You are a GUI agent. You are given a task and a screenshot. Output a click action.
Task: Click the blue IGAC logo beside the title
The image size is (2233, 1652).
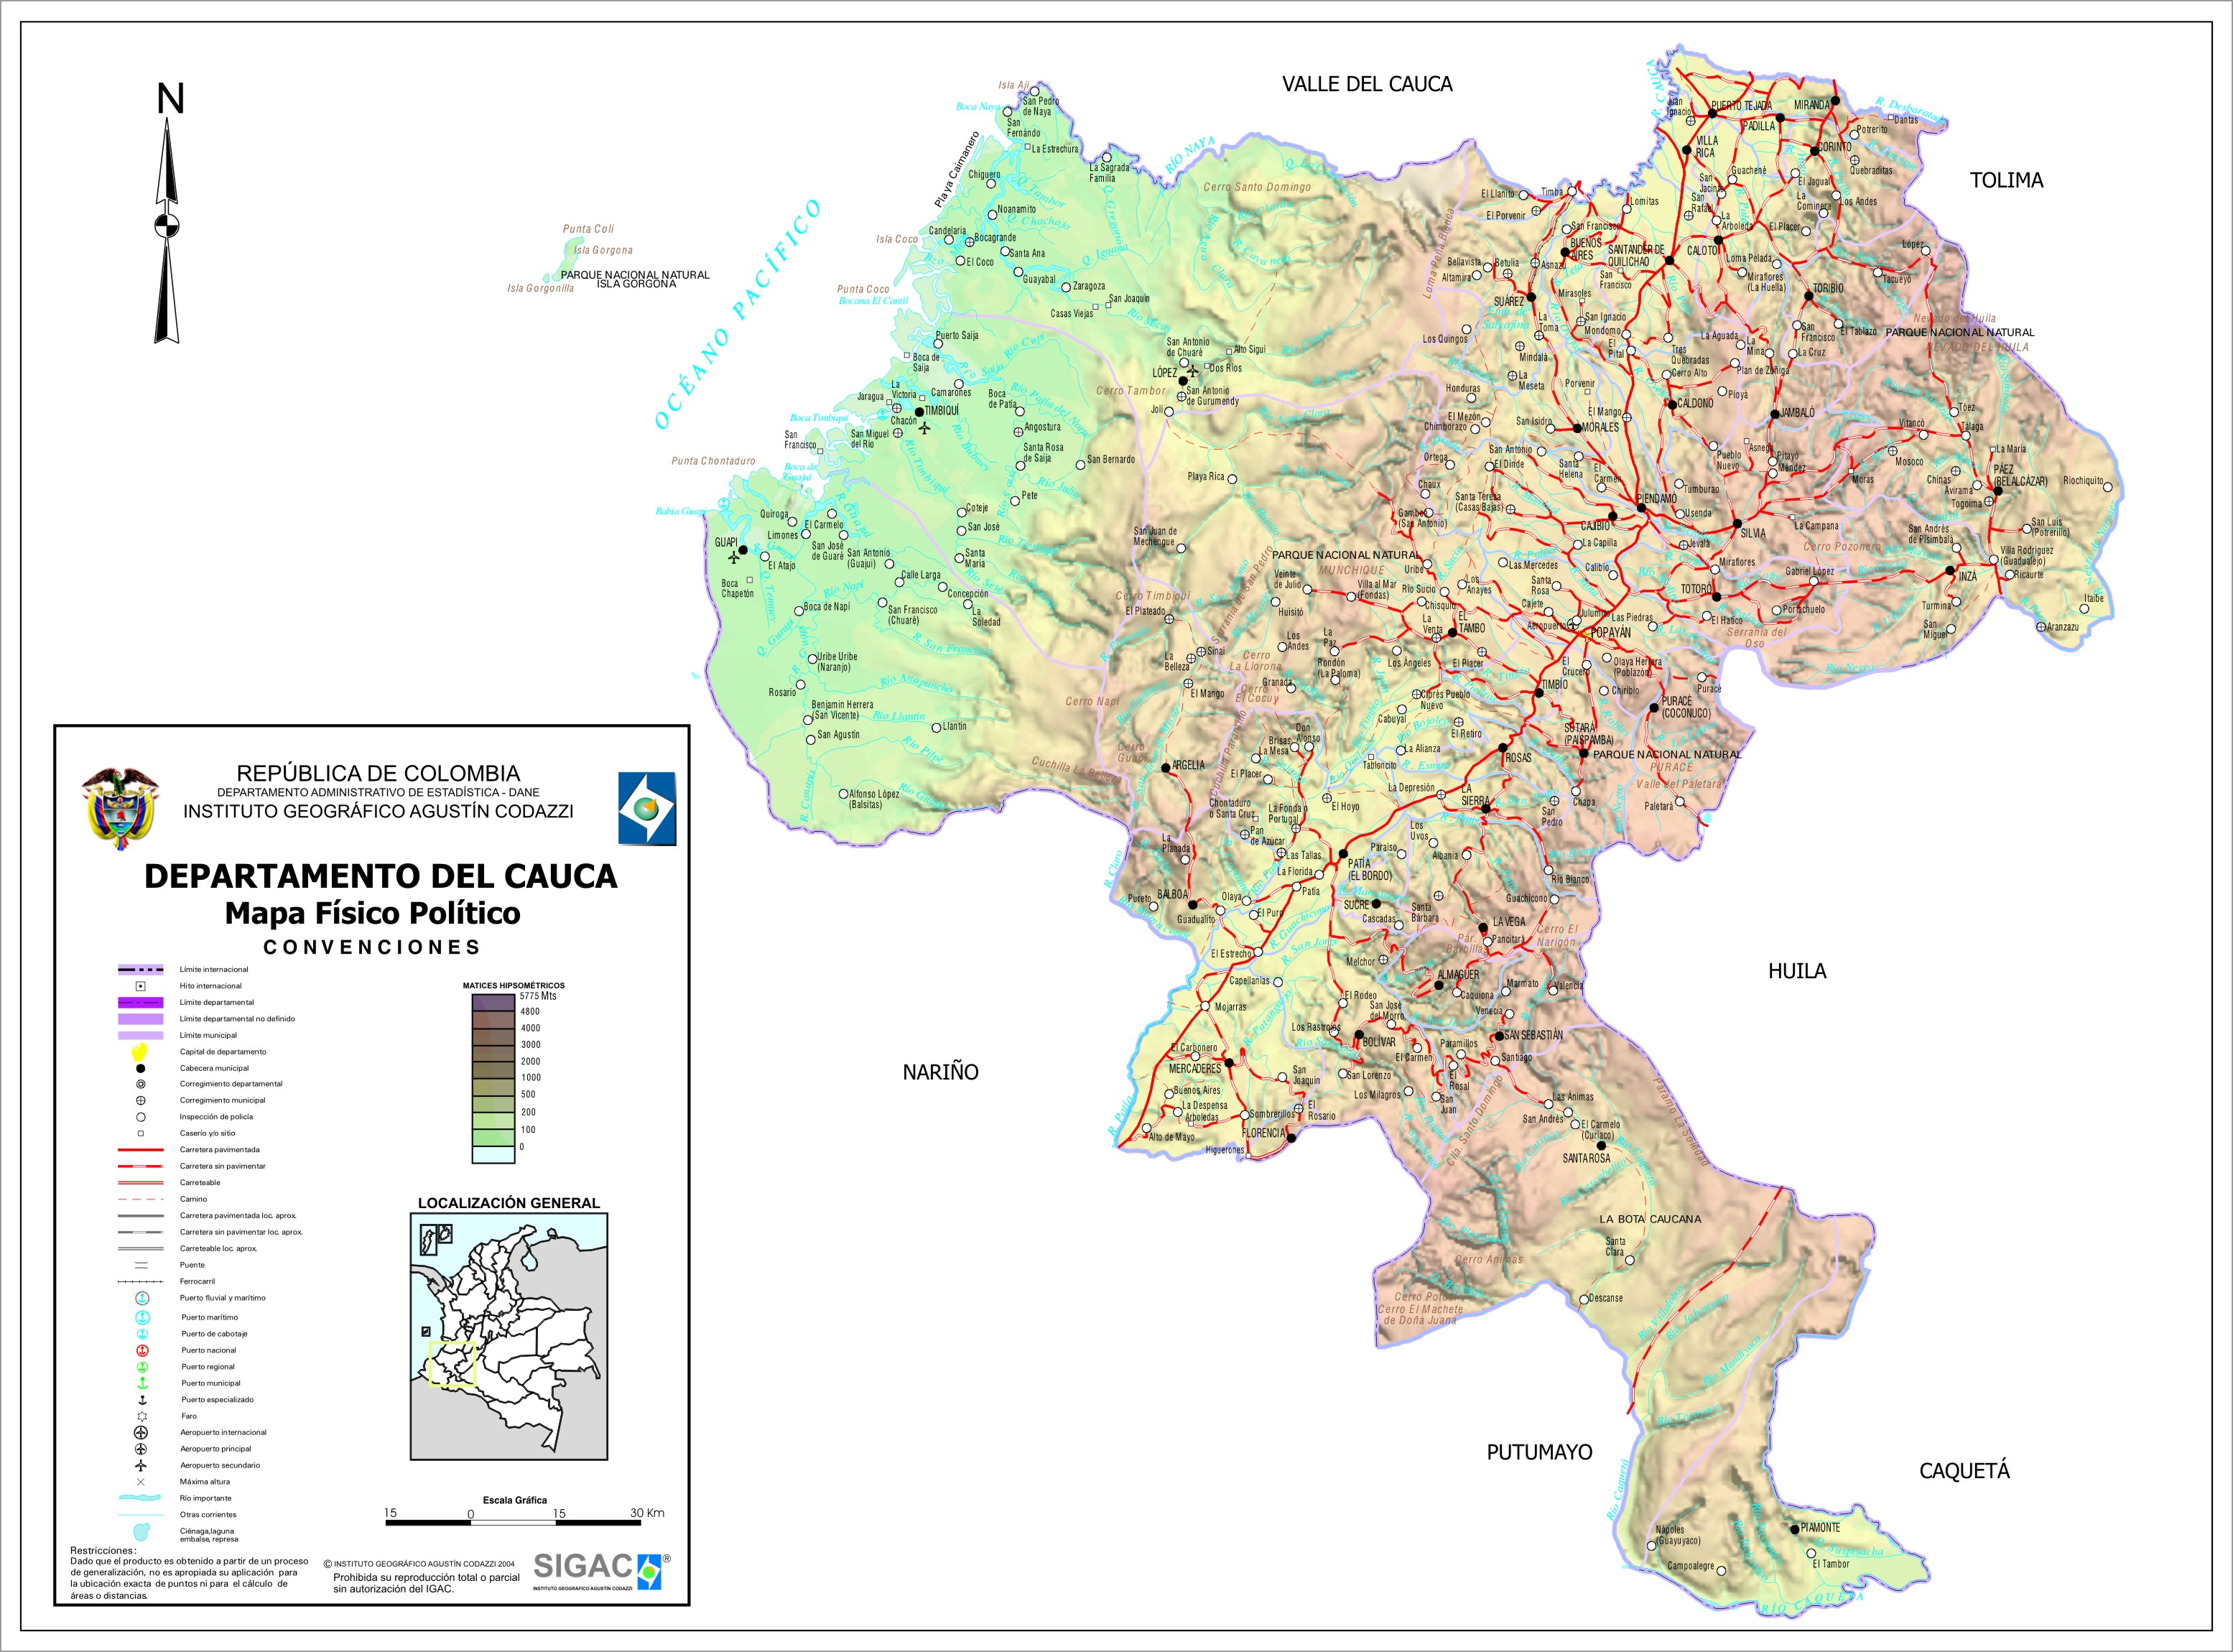point(646,808)
